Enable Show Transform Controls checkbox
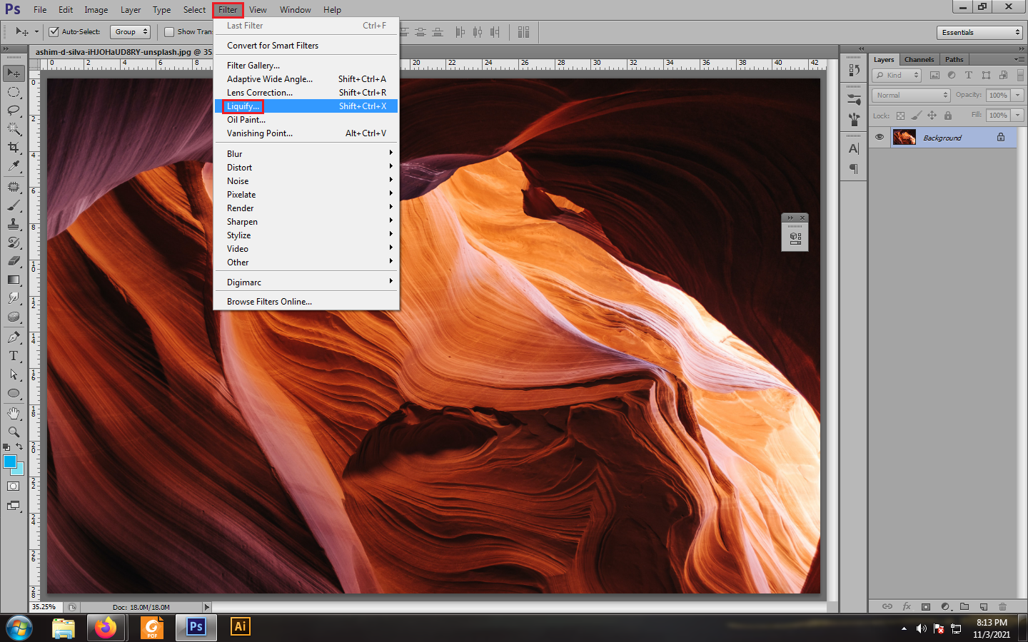1028x642 pixels. click(x=169, y=31)
